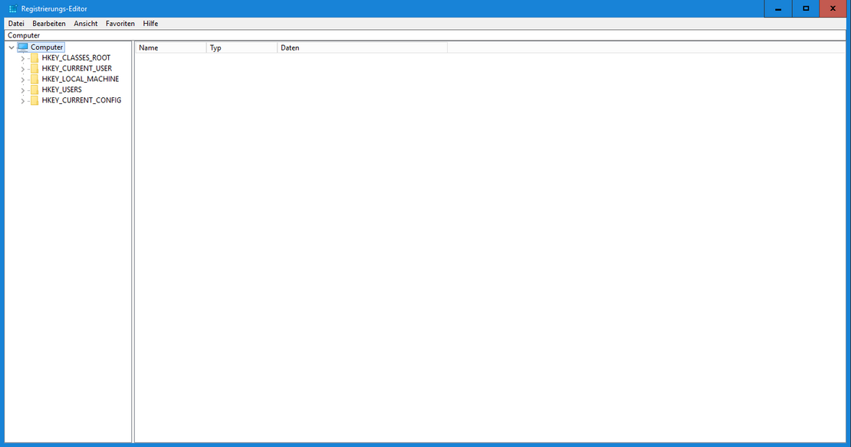Viewport: 851px width, 447px height.
Task: Click the Registrierungs-Editor icon in title bar
Action: [12, 9]
